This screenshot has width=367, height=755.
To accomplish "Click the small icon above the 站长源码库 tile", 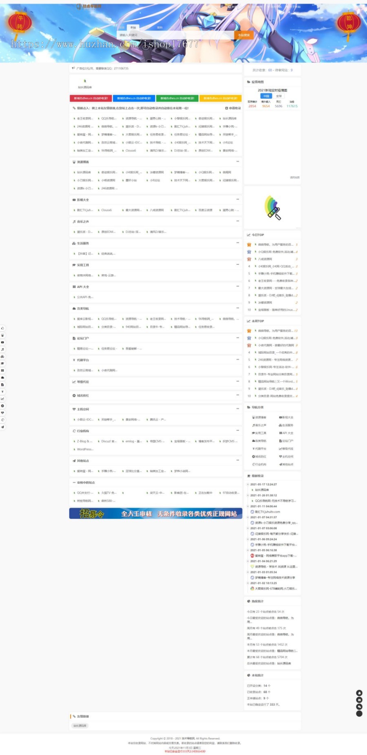I will coord(85,81).
